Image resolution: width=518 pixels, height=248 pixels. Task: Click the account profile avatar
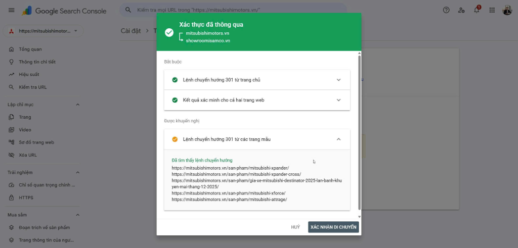pos(507,10)
